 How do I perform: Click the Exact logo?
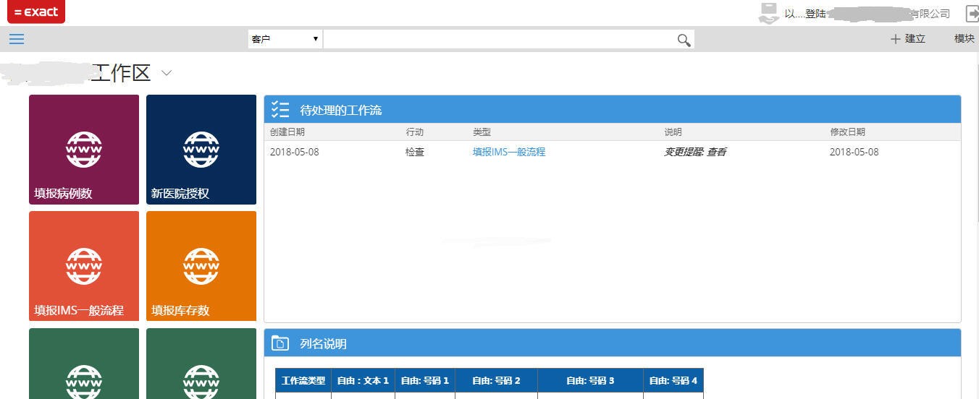point(35,12)
